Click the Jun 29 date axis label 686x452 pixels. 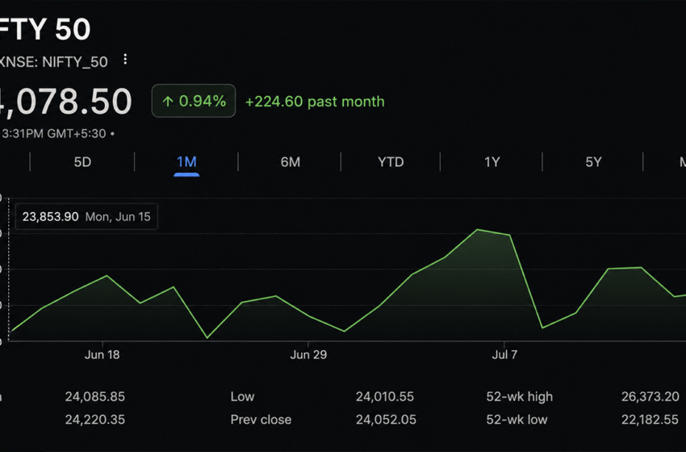point(308,354)
